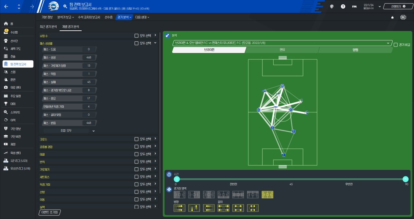
Task: Open 세력 구도 in sidebar
Action: click(18, 49)
